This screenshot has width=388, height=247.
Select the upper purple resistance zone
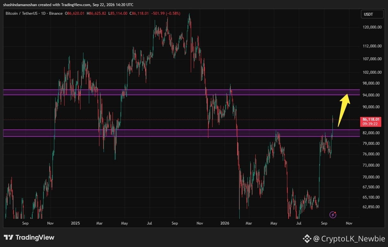pyautogui.click(x=182, y=92)
